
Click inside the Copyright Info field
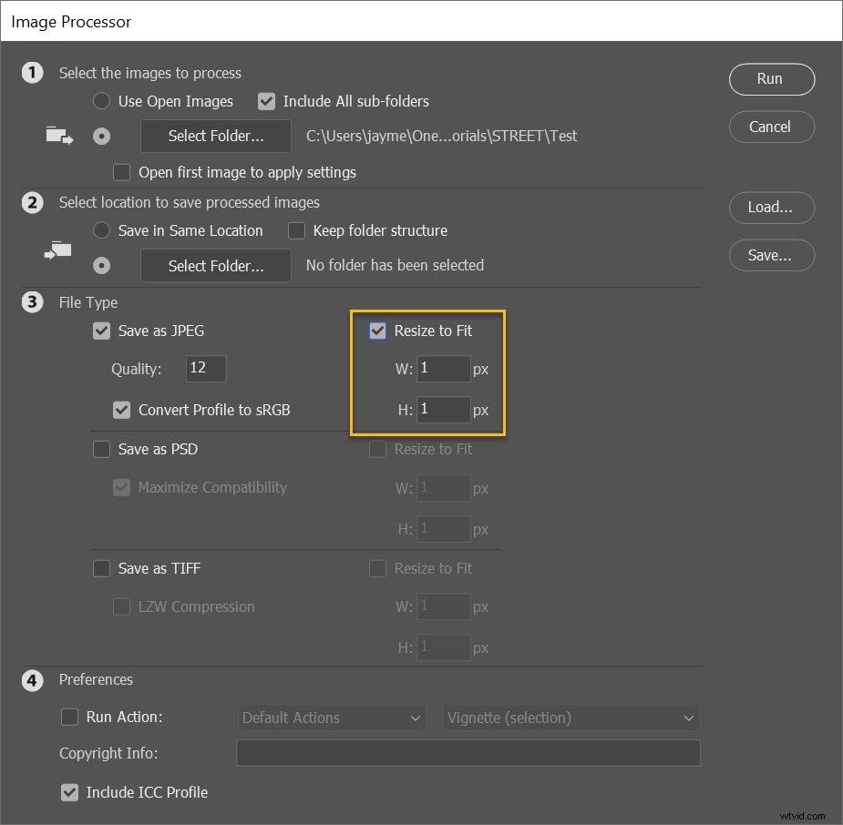point(468,753)
